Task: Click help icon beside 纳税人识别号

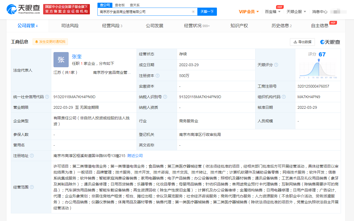Action: click(165, 97)
